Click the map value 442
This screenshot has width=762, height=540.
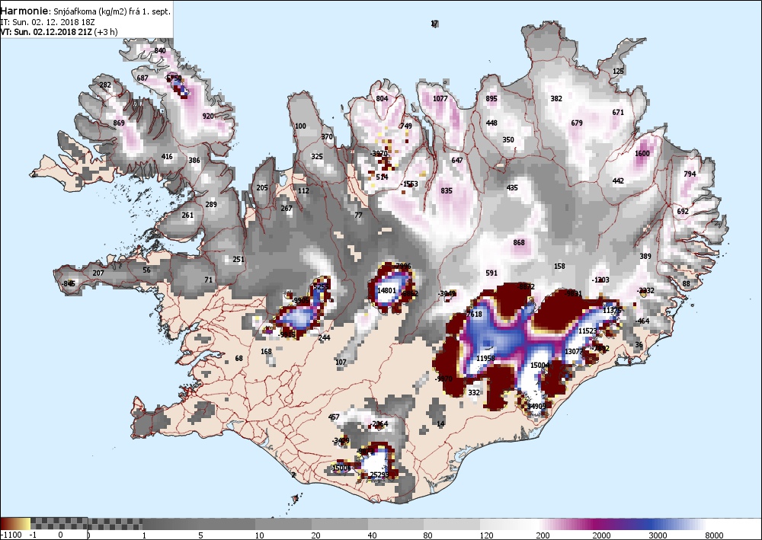click(x=618, y=181)
